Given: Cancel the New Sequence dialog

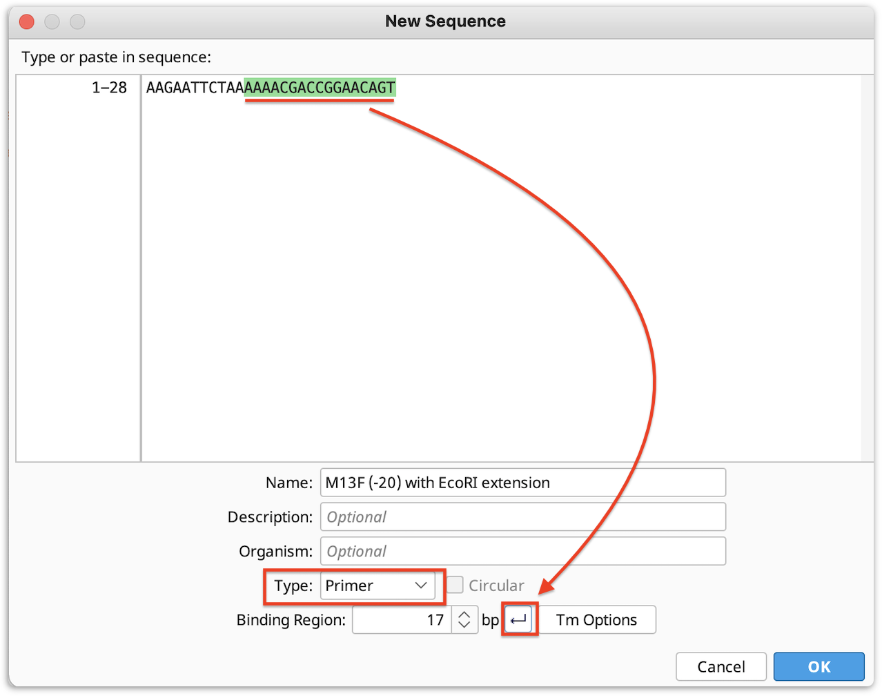Looking at the screenshot, I should click(x=721, y=666).
